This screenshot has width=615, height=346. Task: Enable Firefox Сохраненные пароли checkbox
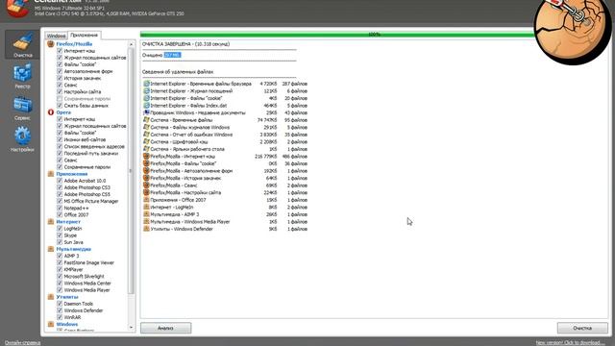[60, 98]
